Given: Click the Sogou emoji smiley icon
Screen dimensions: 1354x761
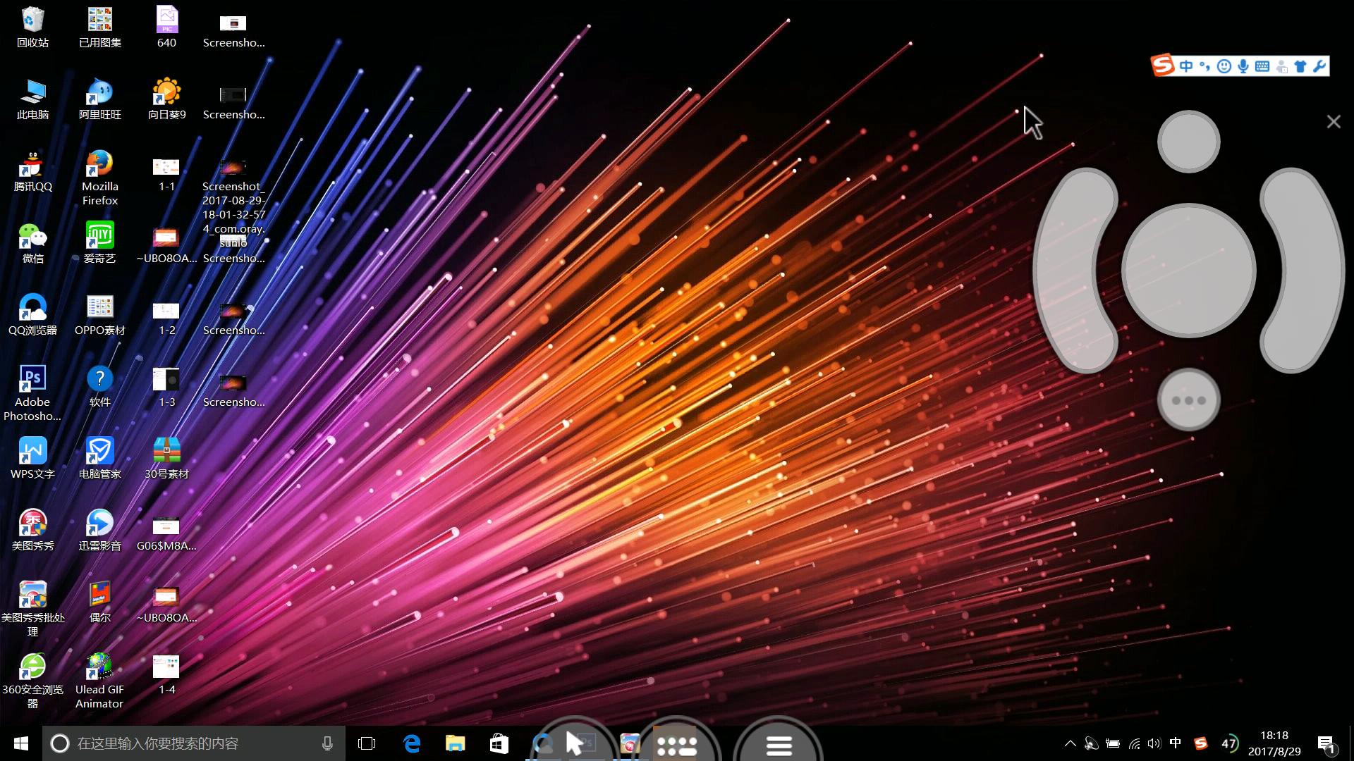Looking at the screenshot, I should pos(1224,66).
